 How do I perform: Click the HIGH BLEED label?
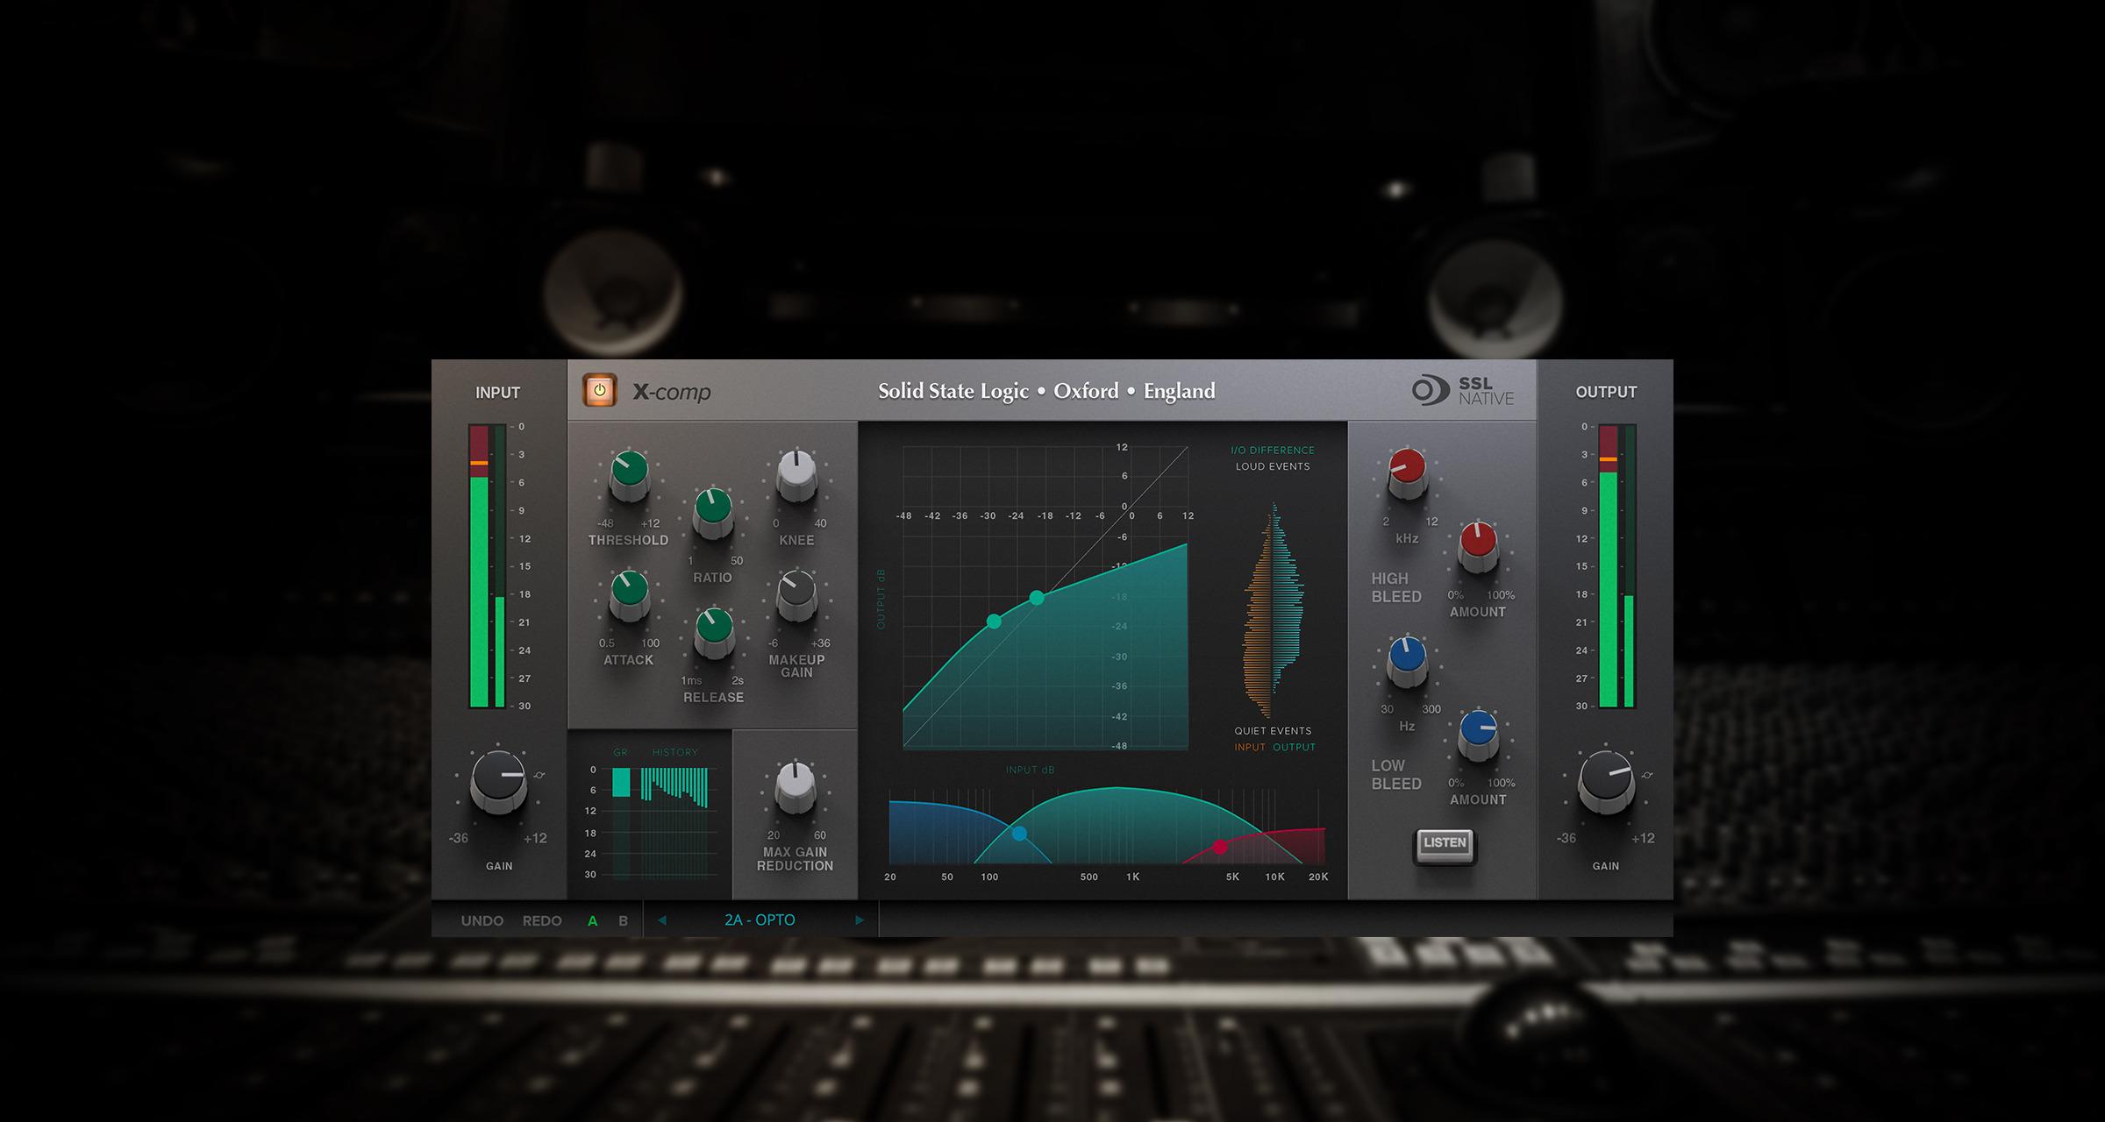tap(1395, 587)
